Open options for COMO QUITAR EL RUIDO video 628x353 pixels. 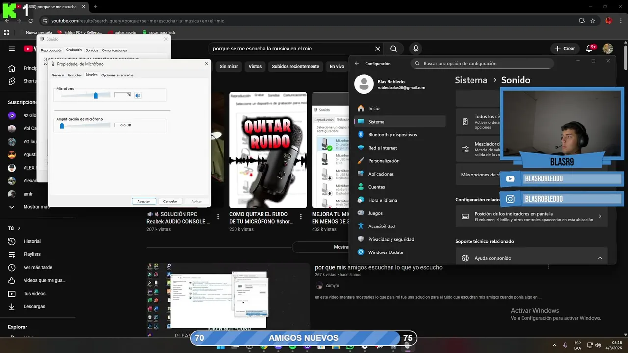point(301,216)
